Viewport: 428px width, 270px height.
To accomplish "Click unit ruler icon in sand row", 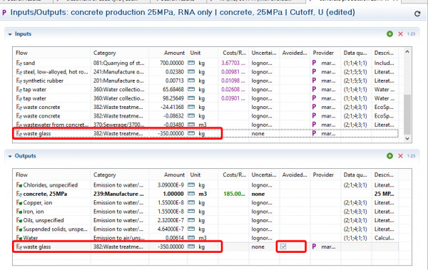I will (x=191, y=63).
